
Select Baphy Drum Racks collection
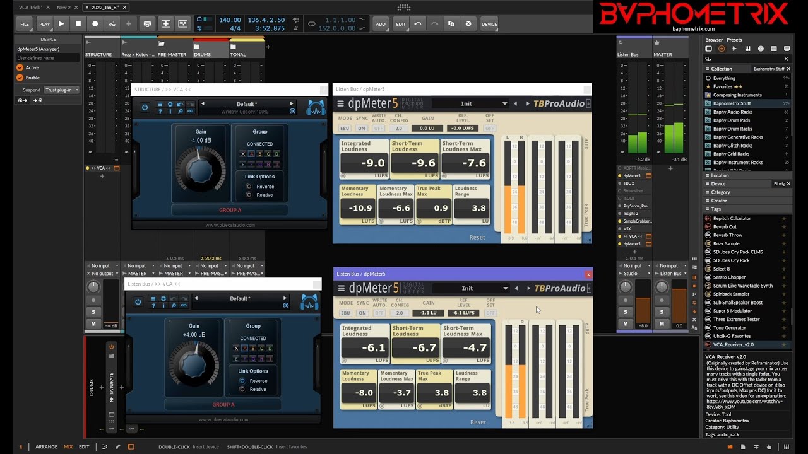pos(732,129)
